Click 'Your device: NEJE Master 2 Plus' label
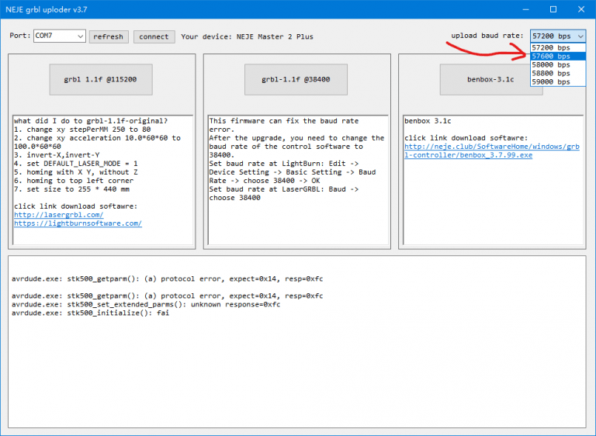 [247, 37]
